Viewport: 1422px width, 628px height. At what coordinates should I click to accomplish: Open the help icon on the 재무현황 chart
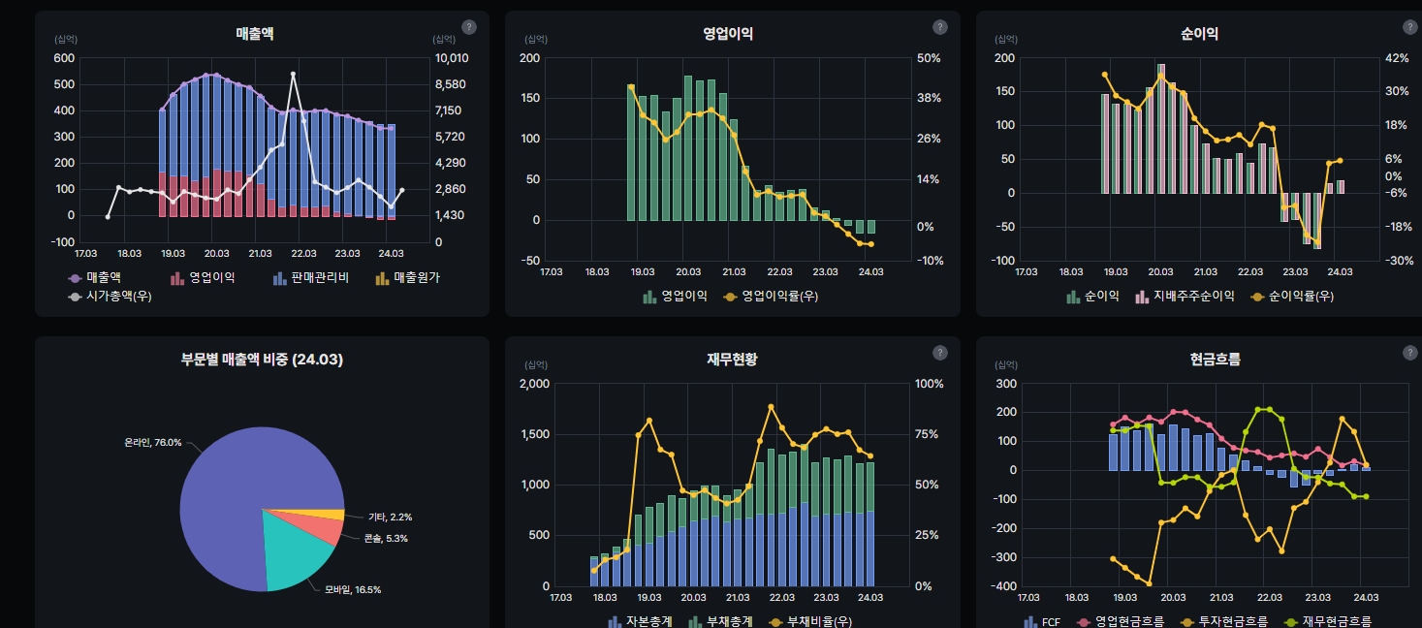click(939, 353)
